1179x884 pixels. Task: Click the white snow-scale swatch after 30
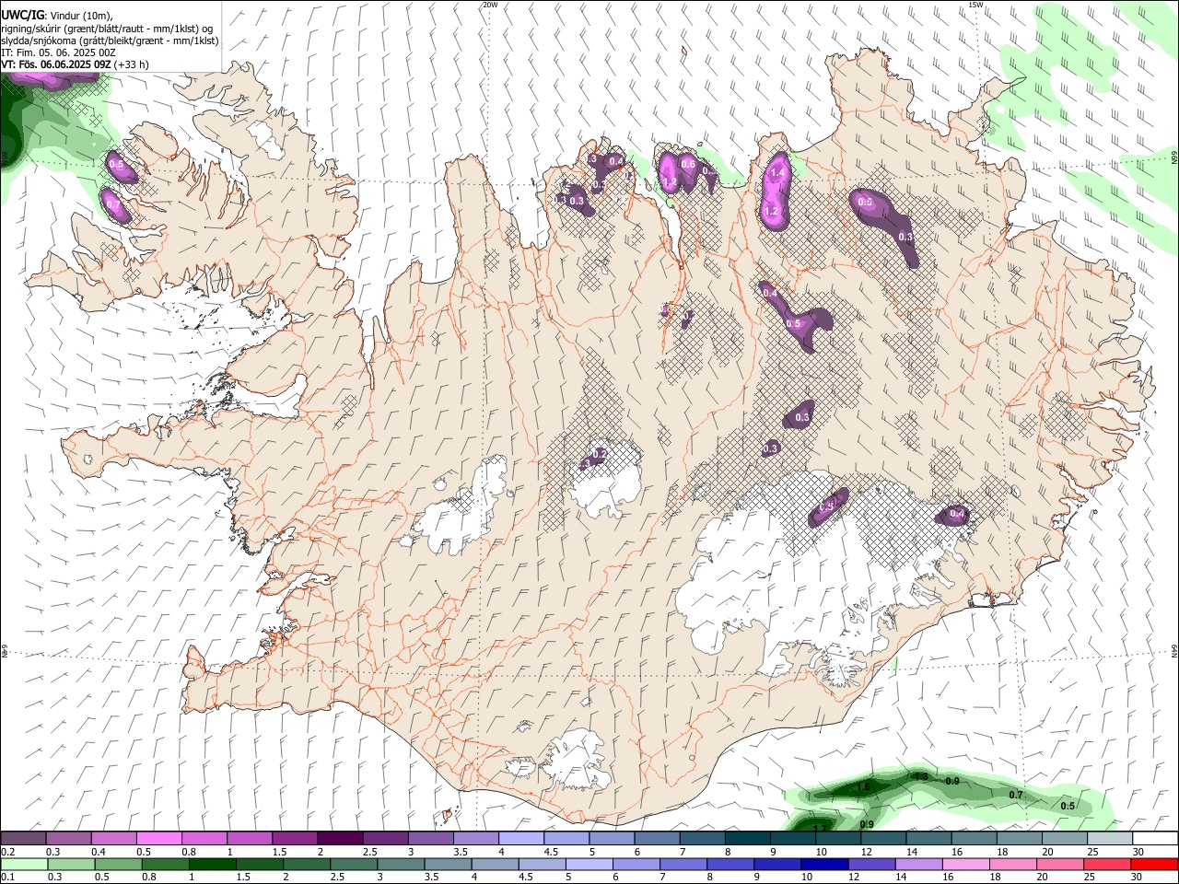1155,839
